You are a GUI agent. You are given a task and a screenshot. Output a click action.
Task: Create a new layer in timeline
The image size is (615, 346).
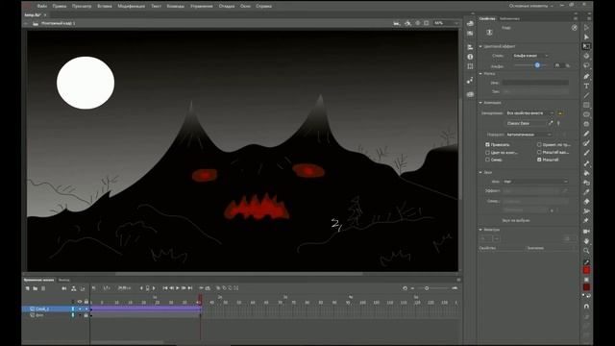click(27, 288)
